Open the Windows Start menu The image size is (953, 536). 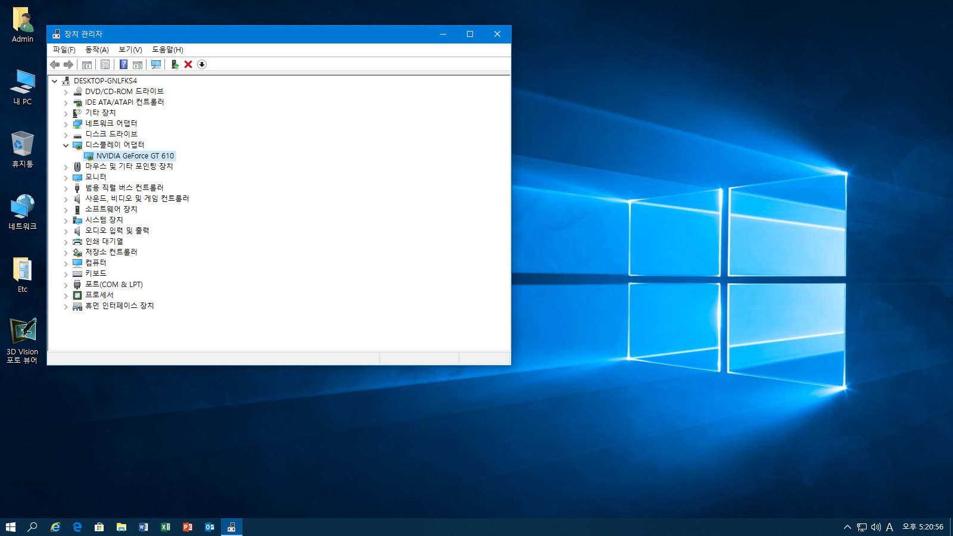click(x=11, y=527)
